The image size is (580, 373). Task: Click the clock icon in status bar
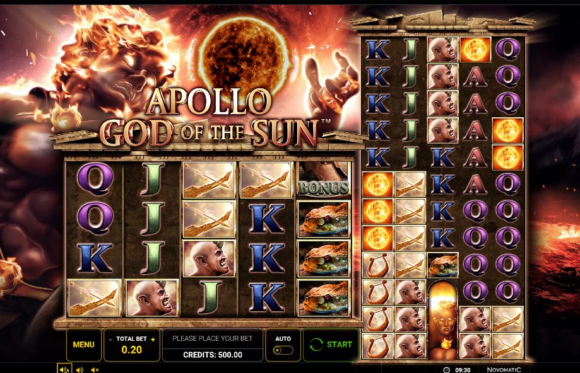point(446,370)
